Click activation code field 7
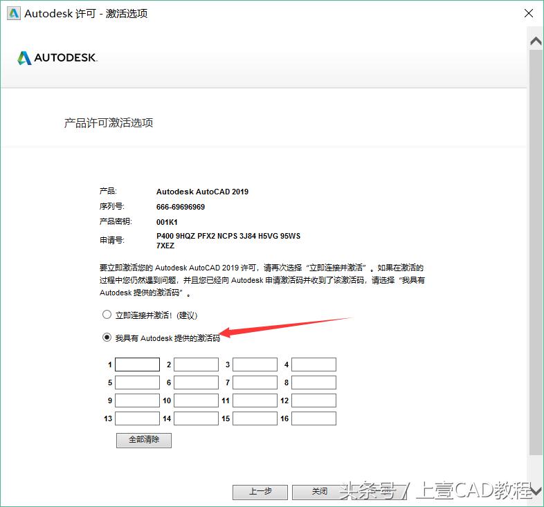This screenshot has width=544, height=507. (x=255, y=382)
